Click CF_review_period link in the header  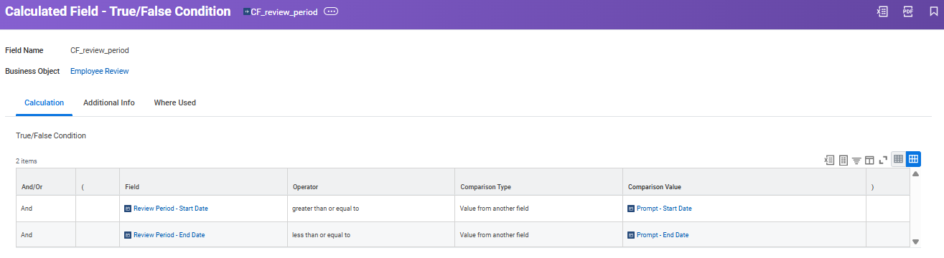[x=284, y=12]
